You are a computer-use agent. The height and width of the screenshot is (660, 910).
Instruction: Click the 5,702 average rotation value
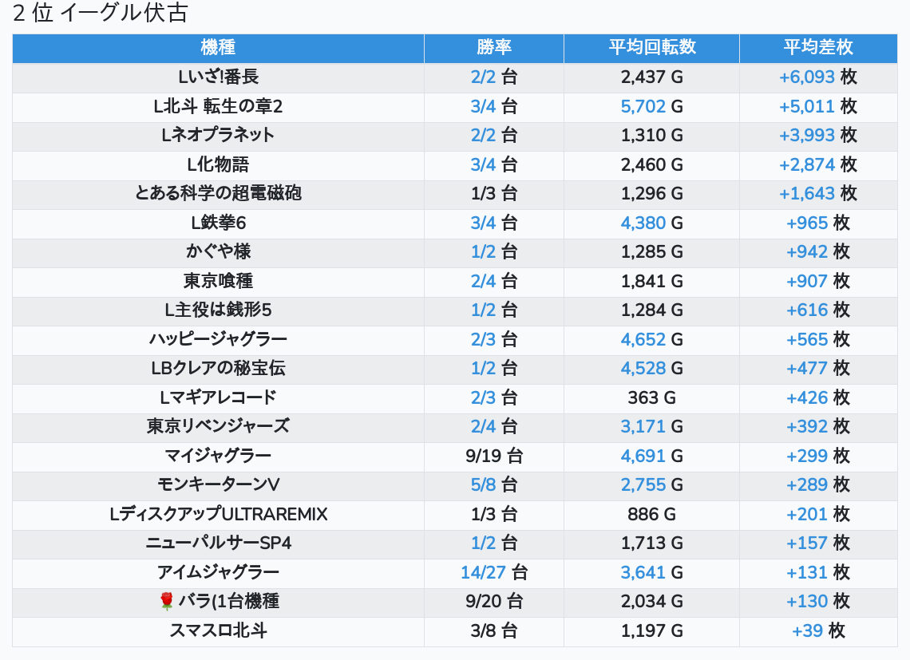pyautogui.click(x=643, y=106)
